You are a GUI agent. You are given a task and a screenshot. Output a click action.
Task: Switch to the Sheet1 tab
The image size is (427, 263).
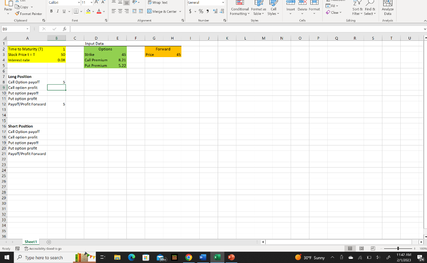pos(30,242)
